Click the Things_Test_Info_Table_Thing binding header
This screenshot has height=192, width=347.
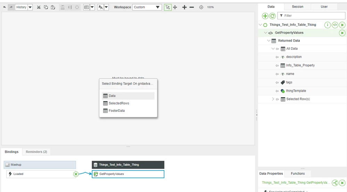pos(128,165)
